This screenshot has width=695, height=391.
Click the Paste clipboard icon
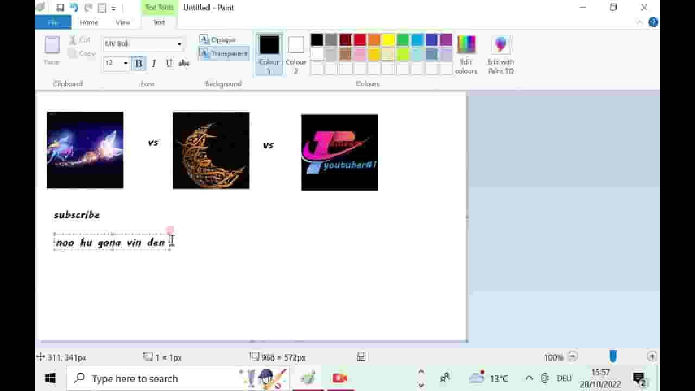tap(52, 46)
